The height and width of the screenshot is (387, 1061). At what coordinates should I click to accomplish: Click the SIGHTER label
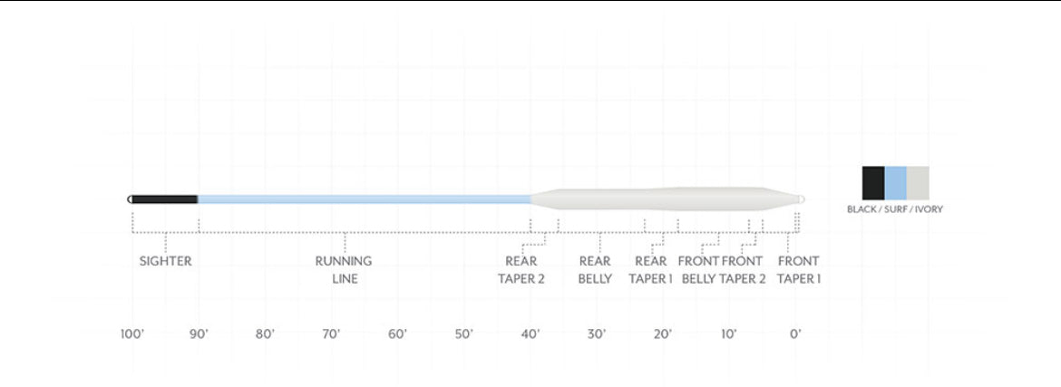[x=165, y=261]
